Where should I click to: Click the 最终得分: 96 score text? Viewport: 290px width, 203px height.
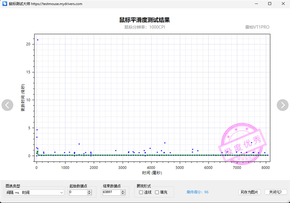(x=197, y=192)
